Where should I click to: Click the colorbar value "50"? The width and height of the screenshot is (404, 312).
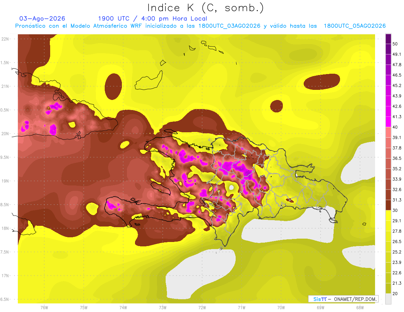pyautogui.click(x=395, y=44)
